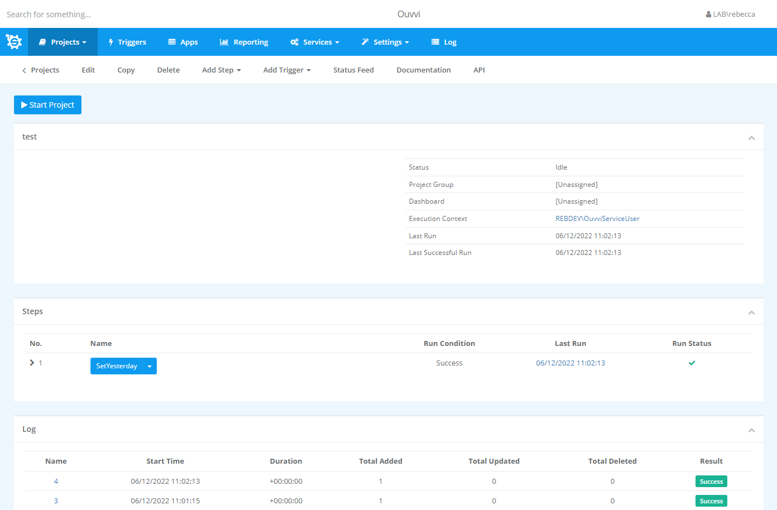Open the Services dropdown menu

click(x=315, y=42)
